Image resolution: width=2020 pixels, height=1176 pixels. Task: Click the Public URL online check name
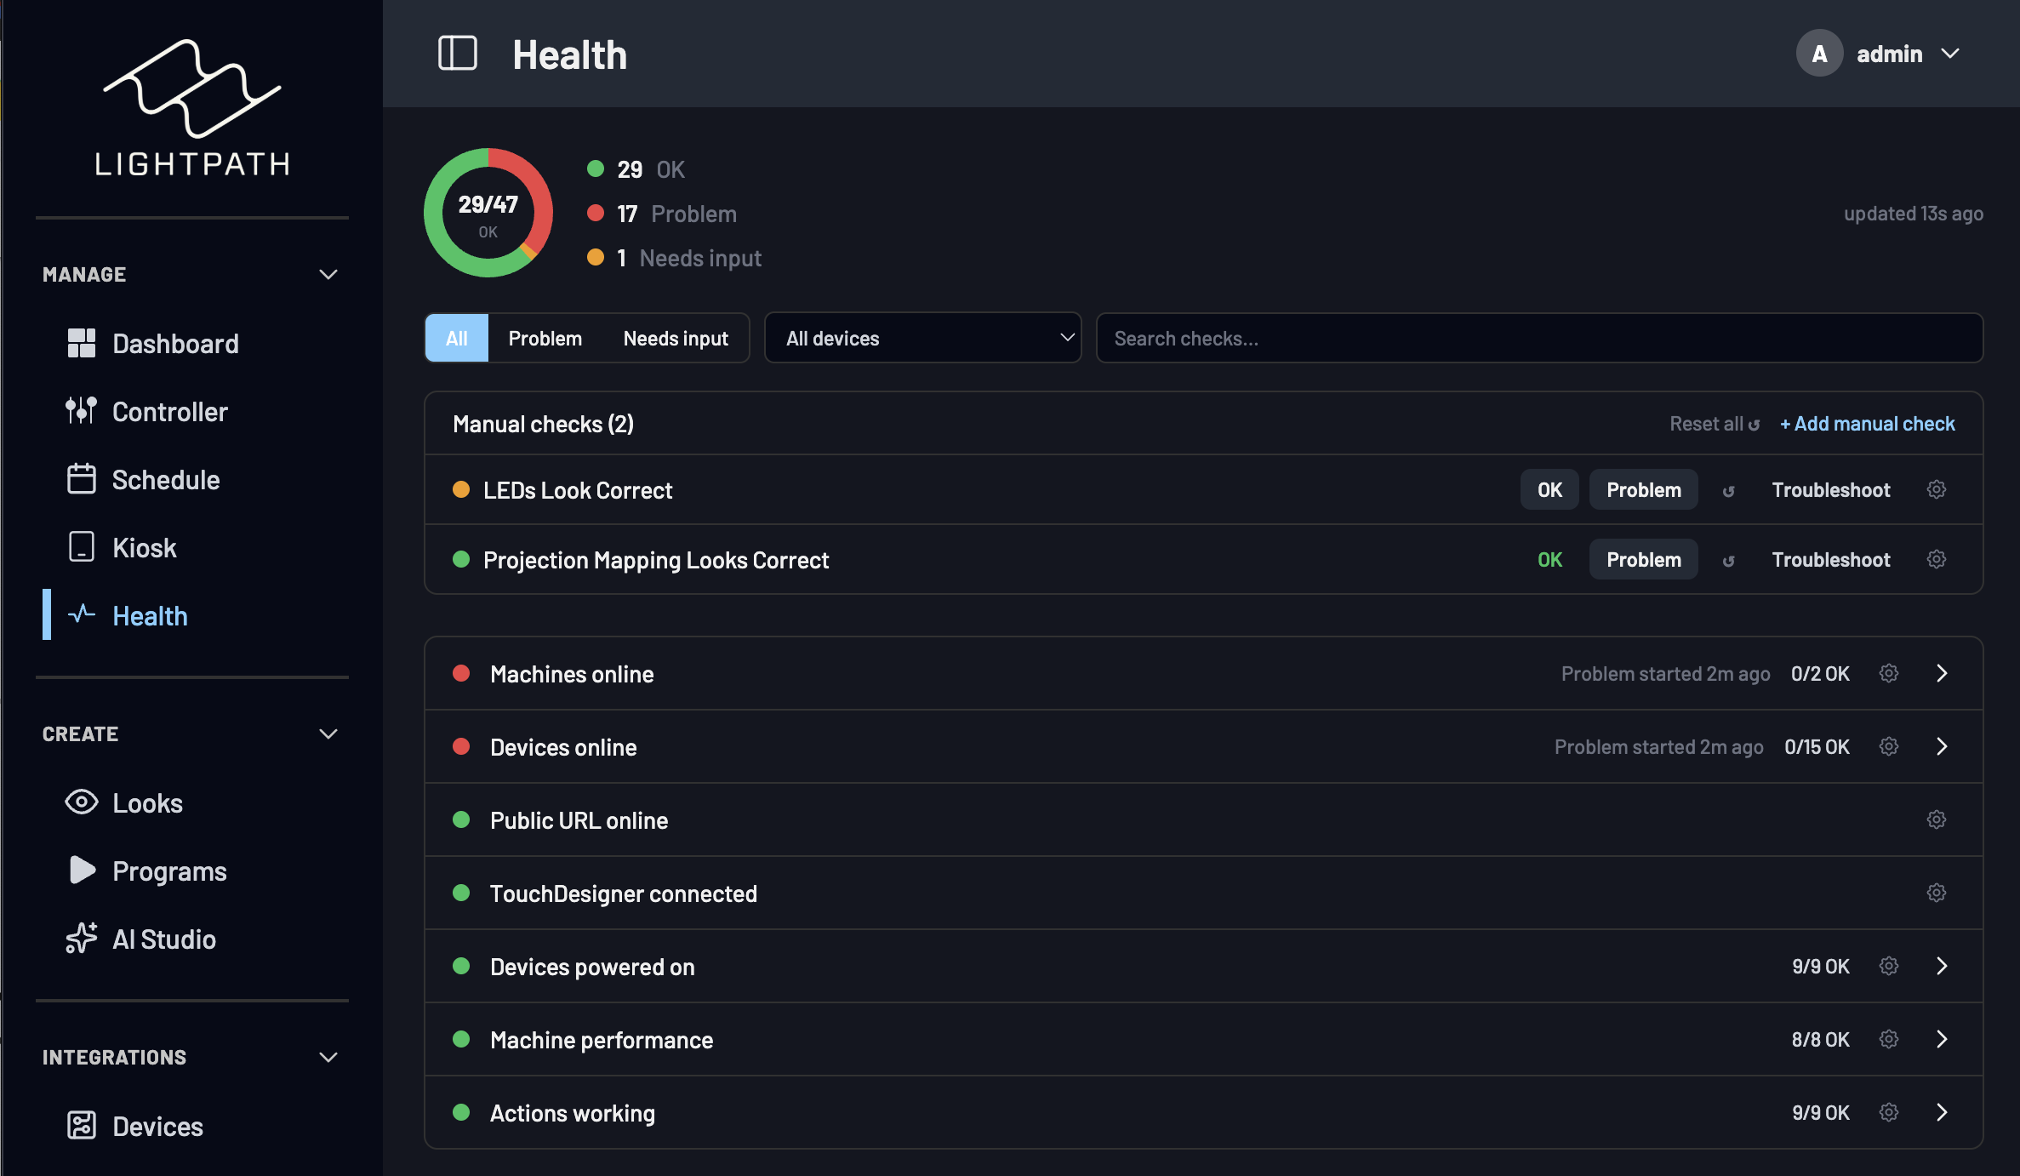579,820
